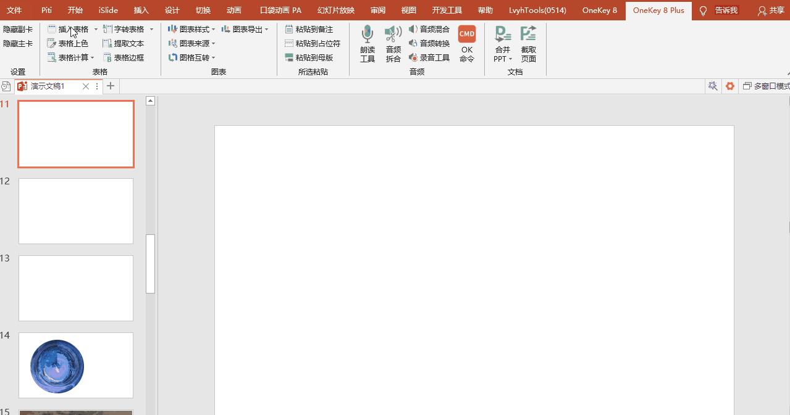Click the orange gear icon near 多窗口模式

click(x=730, y=86)
